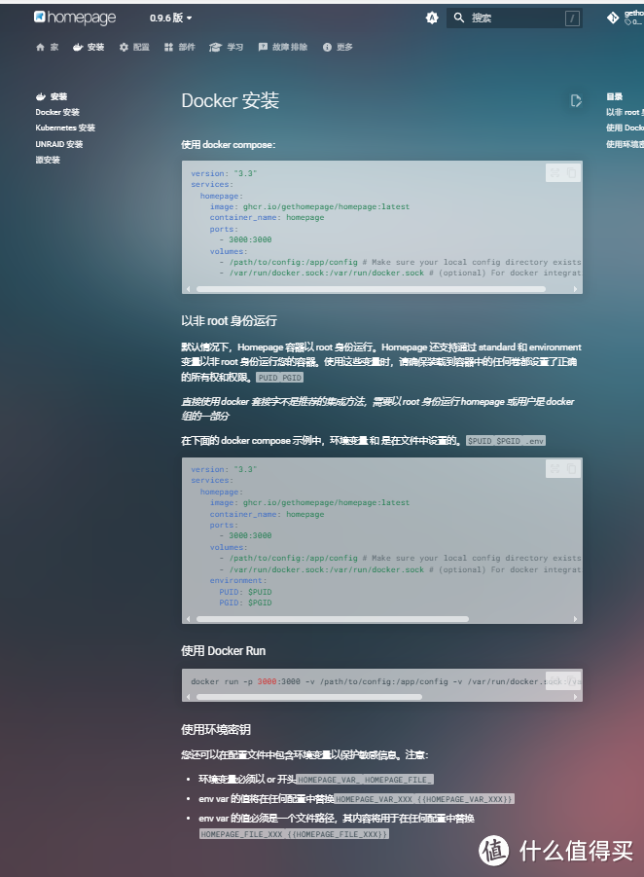Open 源安装 in the left sidebar
The image size is (644, 877).
pyautogui.click(x=48, y=160)
